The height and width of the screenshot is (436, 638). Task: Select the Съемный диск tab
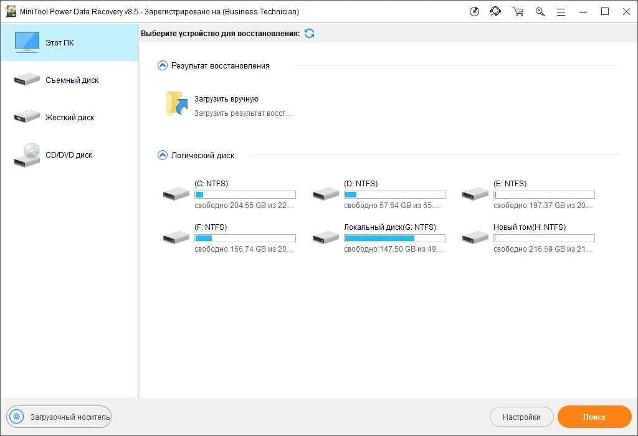[69, 80]
